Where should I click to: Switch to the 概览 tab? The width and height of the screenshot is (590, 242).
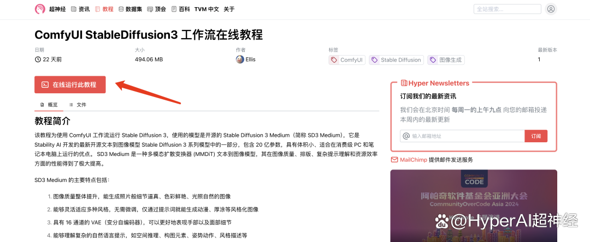tap(49, 105)
